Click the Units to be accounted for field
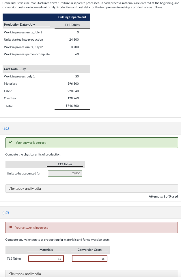This screenshot has height=277, width=181. (x=65, y=173)
